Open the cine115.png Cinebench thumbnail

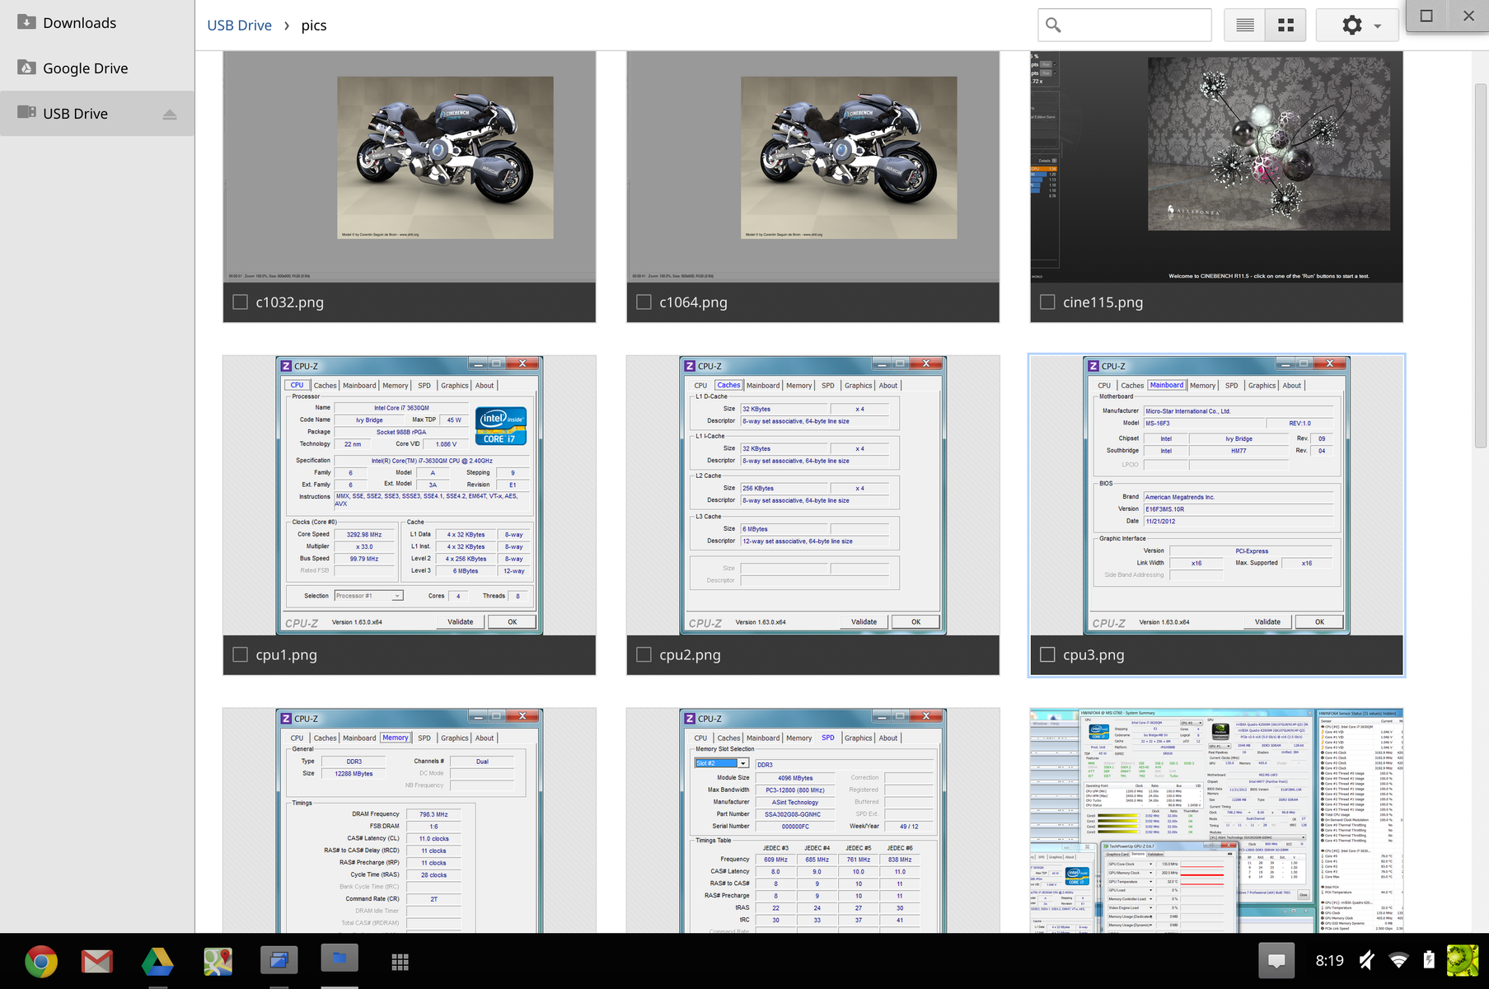click(1216, 167)
